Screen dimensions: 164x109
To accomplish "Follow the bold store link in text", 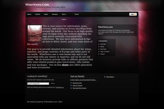I will tap(65, 65).
